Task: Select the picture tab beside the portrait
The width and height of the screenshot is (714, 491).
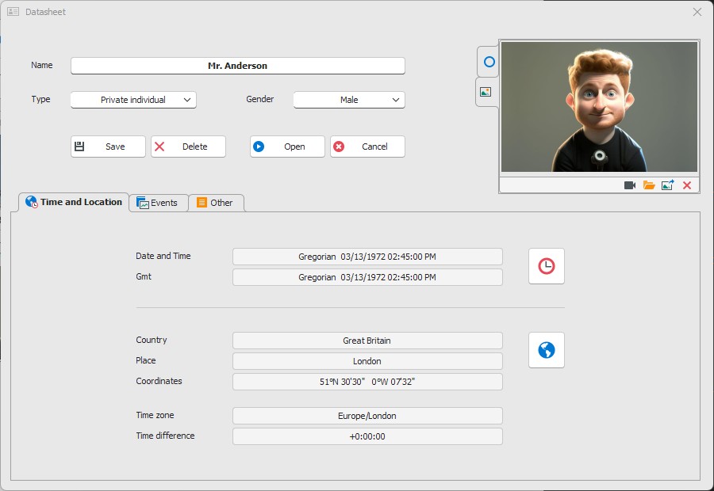Action: tap(486, 92)
